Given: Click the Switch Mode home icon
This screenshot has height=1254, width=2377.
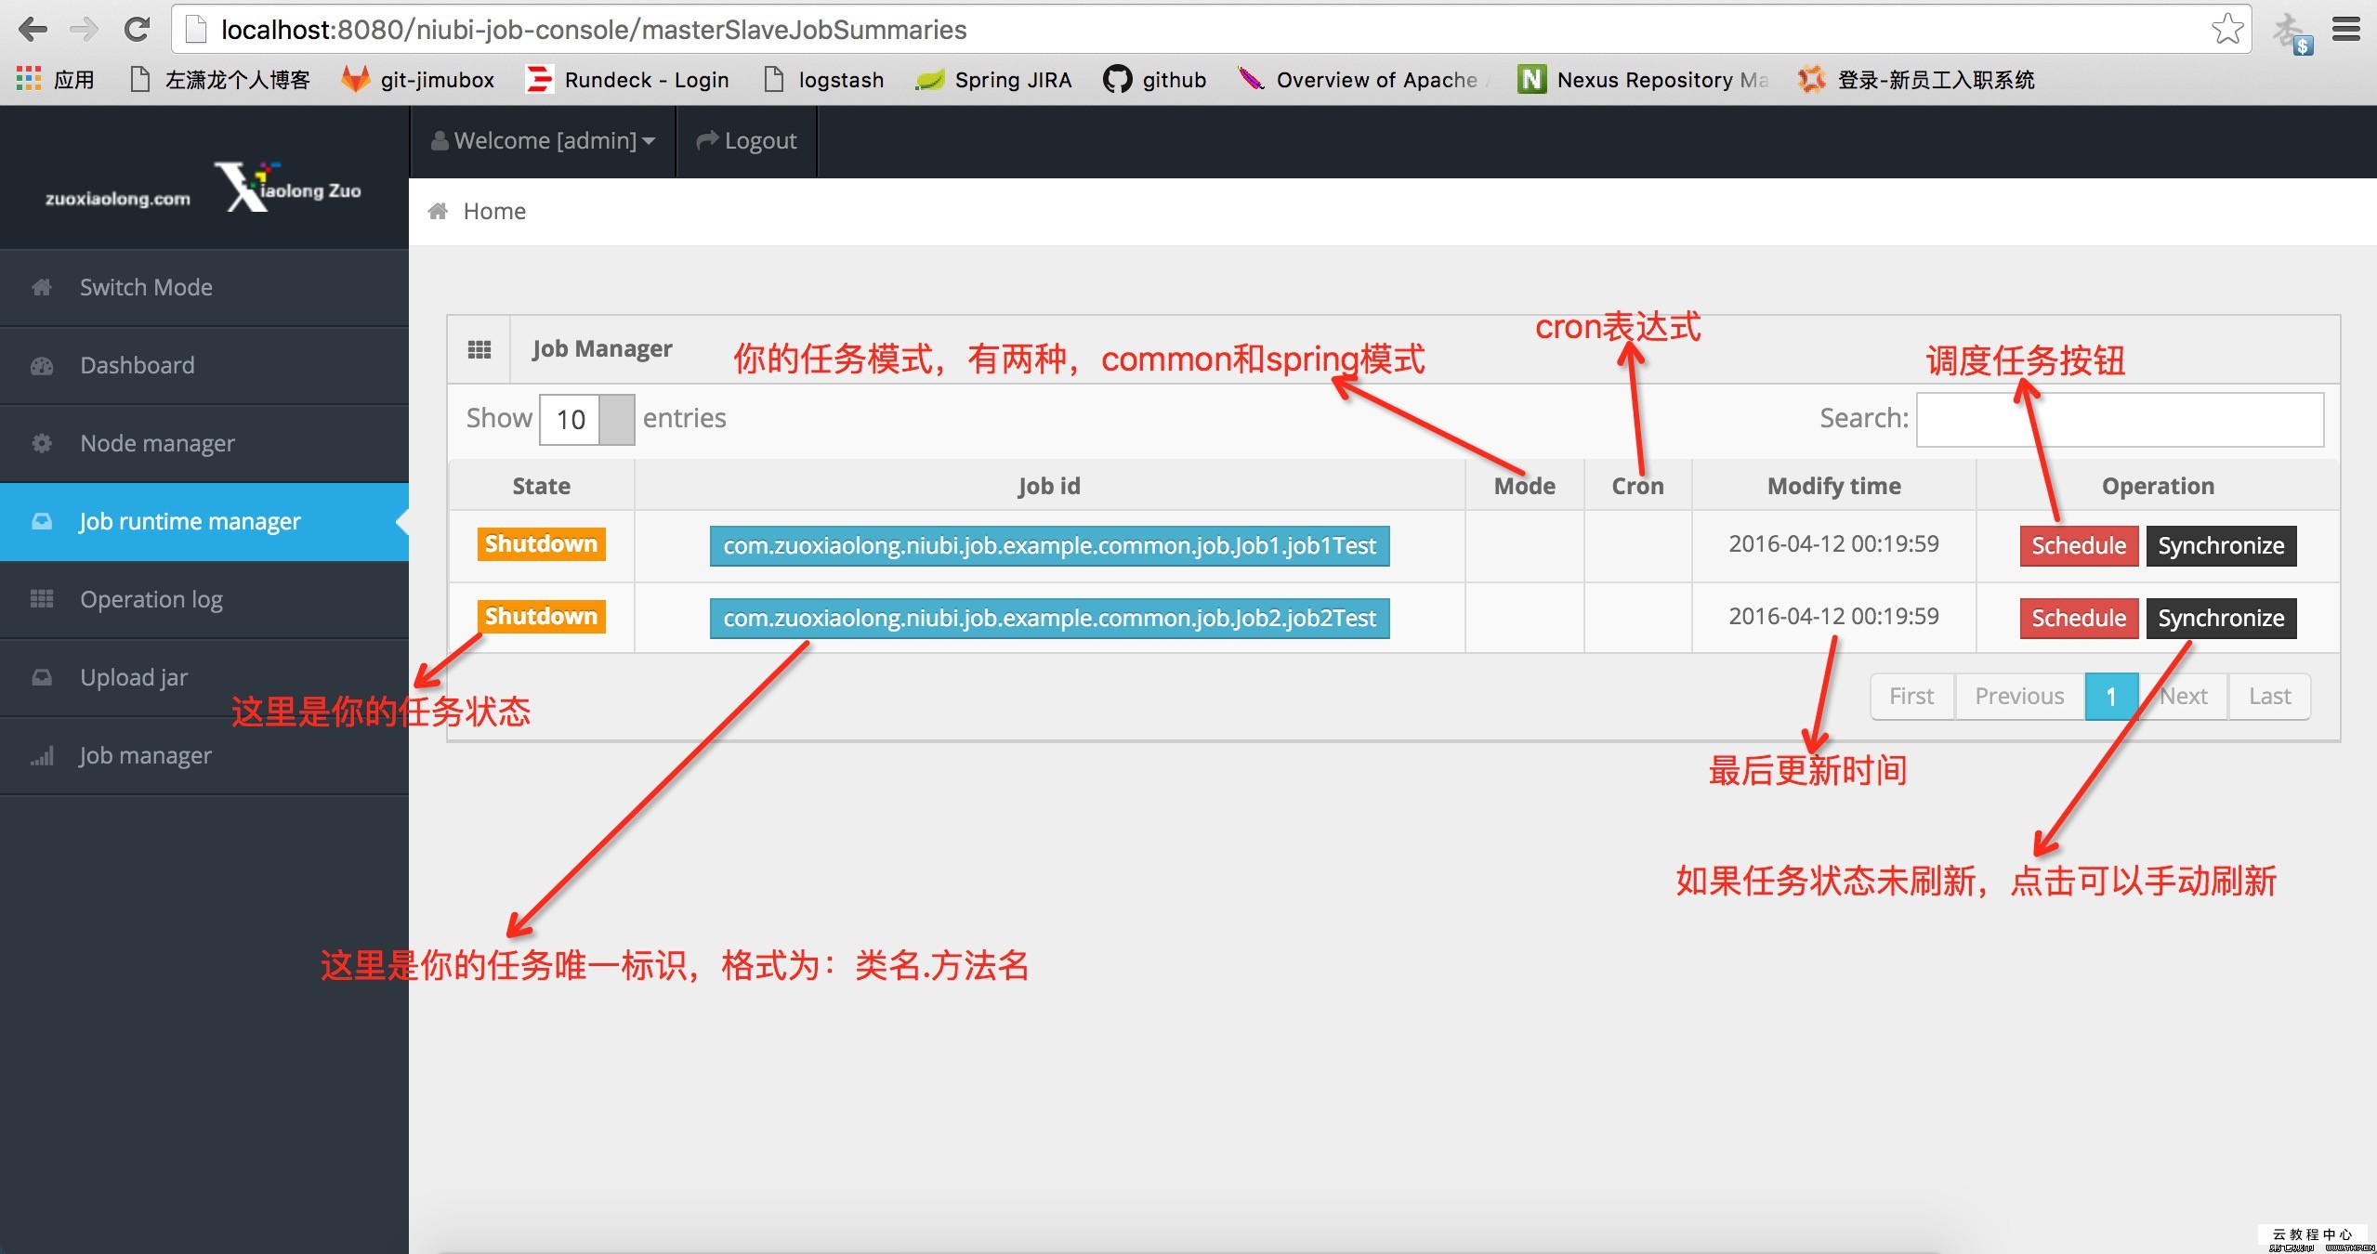Looking at the screenshot, I should [41, 286].
